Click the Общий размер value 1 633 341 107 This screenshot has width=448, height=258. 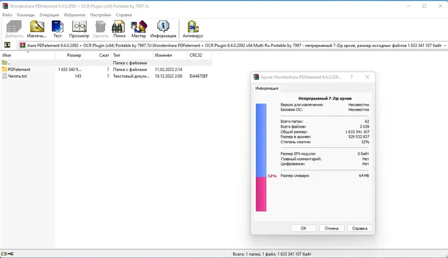click(x=357, y=132)
